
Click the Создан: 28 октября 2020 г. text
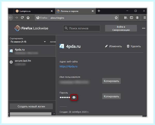(x=74, y=112)
